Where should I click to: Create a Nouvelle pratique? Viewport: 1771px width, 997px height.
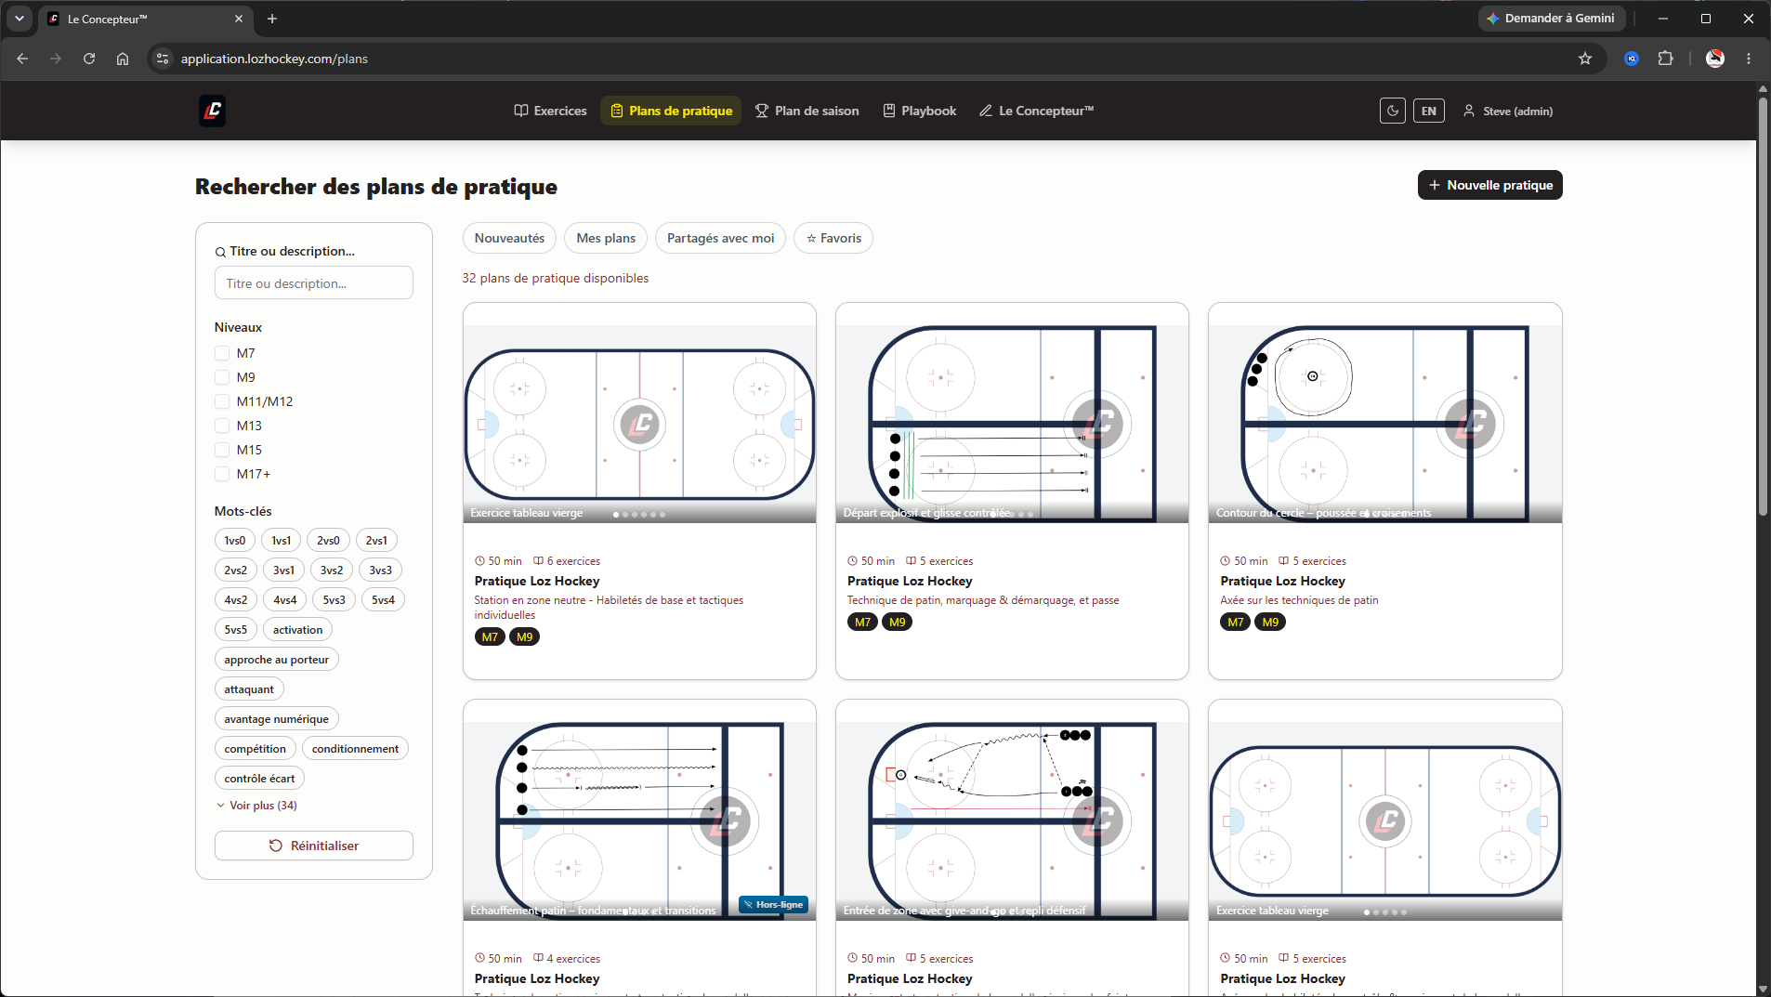(1489, 185)
